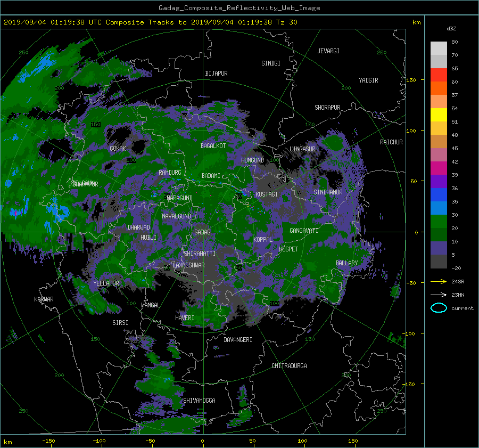Screen dimensions: 479x448
Task: Click the SINDGI city label
Action: (271, 63)
